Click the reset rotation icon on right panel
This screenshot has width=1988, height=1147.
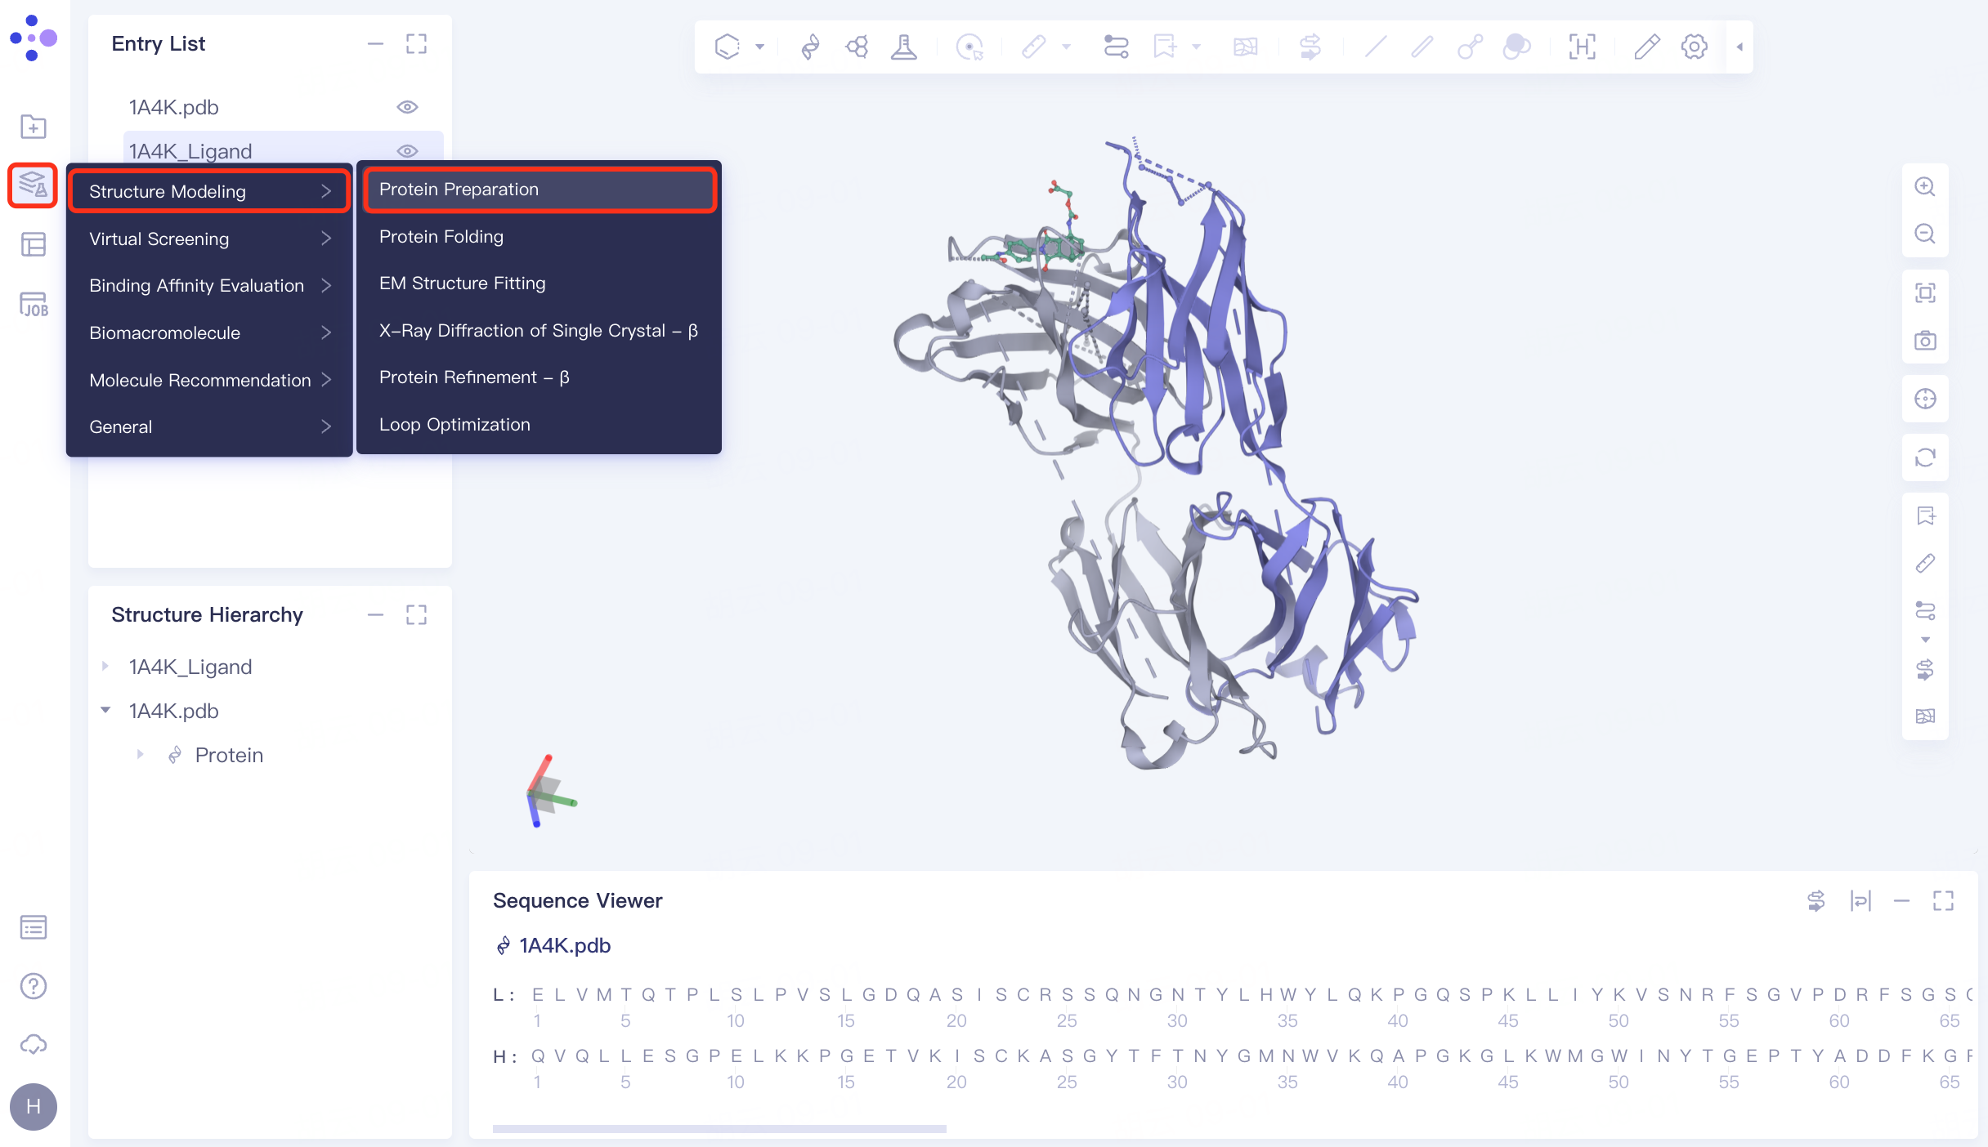pyautogui.click(x=1925, y=457)
